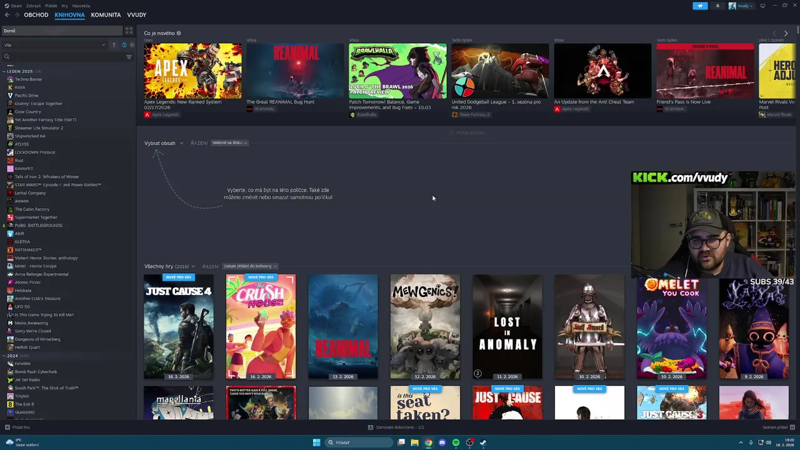Toggle sort by recent activity clock
The height and width of the screenshot is (450, 800).
point(124,45)
